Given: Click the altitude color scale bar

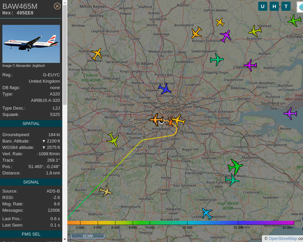Looking at the screenshot, I should (x=181, y=223).
